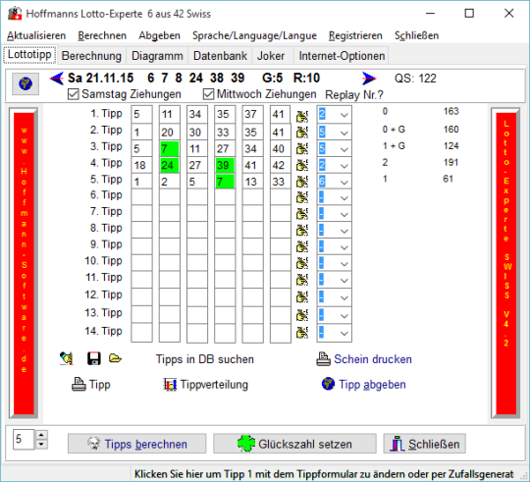Open the Berechnen menu

102,35
